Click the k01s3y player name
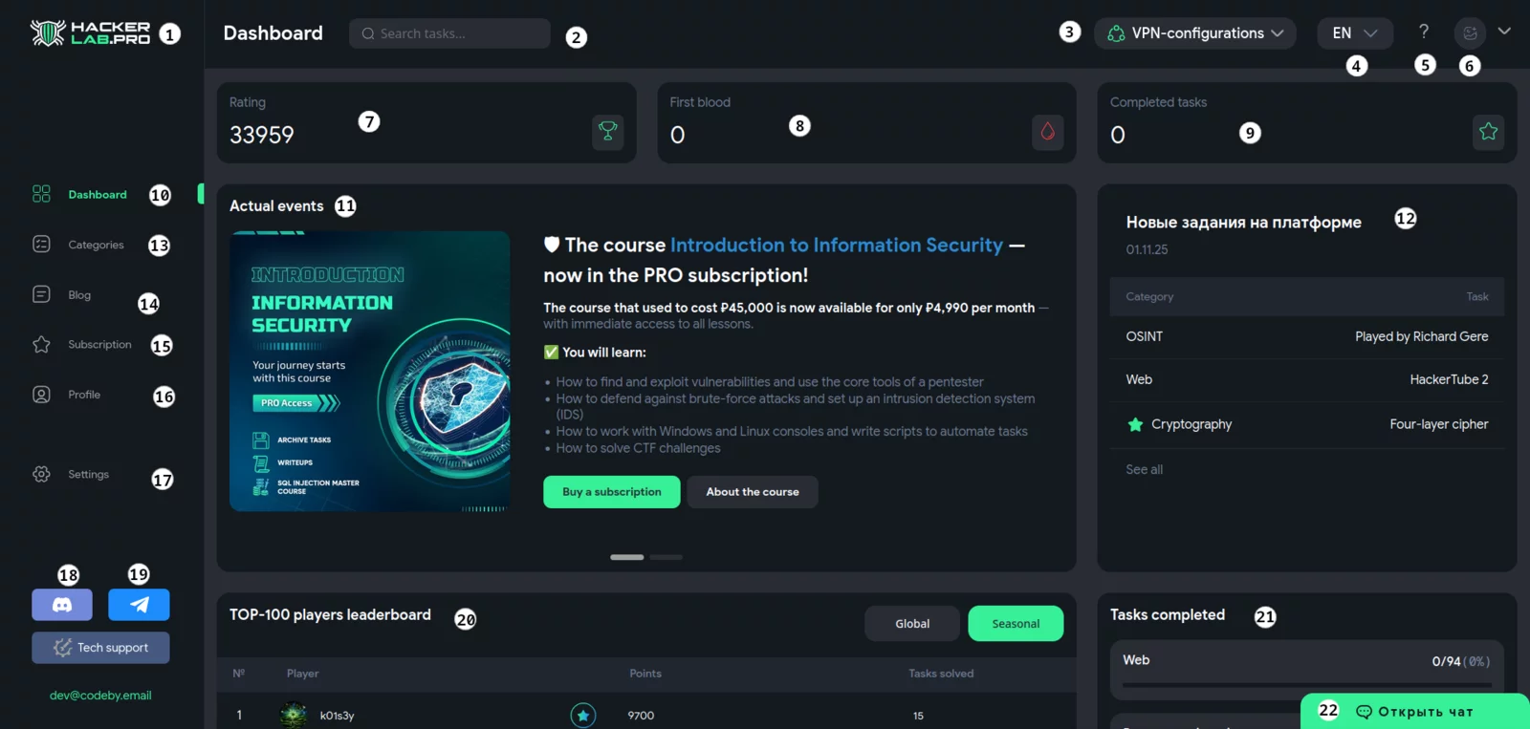Viewport: 1530px width, 729px height. [337, 716]
